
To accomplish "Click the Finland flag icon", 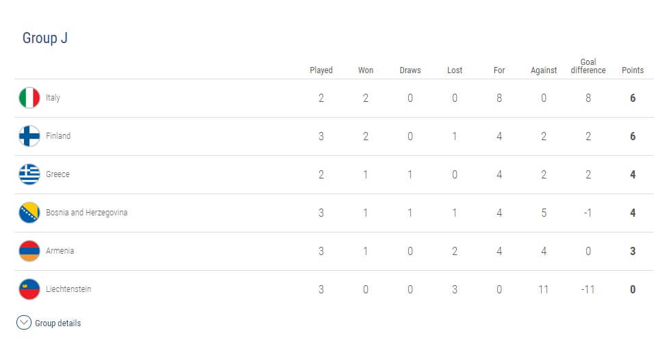I will pos(29,136).
